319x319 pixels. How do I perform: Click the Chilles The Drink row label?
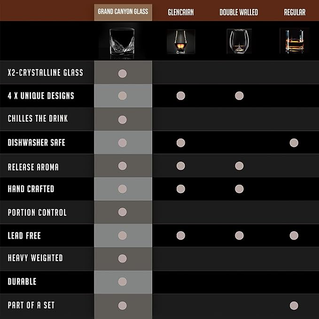tap(38, 118)
